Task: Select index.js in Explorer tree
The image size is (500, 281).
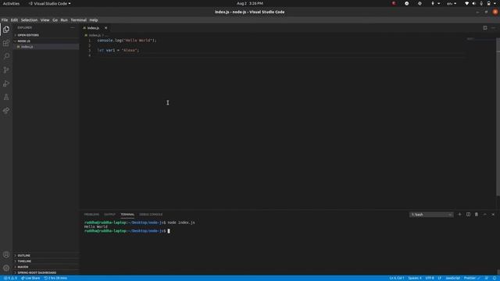Action: tap(46, 47)
